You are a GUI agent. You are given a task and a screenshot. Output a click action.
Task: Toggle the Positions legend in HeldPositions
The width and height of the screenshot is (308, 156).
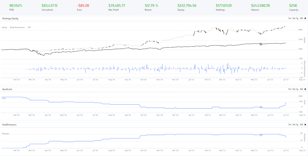[x=6, y=133]
